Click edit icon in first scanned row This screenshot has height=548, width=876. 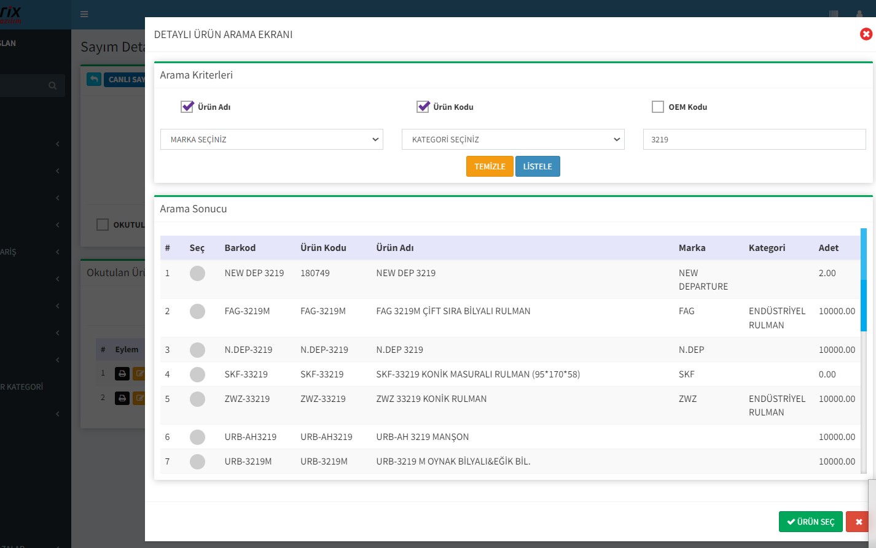(139, 373)
